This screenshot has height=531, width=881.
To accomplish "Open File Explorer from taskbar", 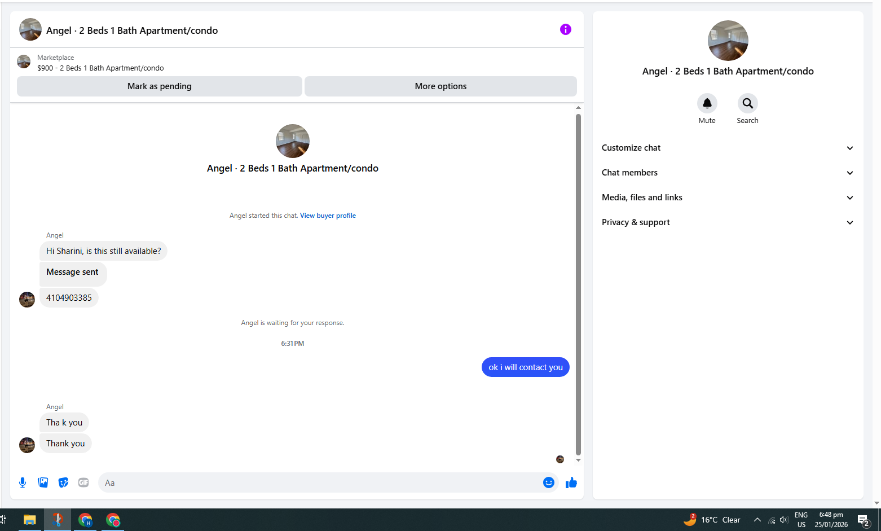I will [x=29, y=520].
